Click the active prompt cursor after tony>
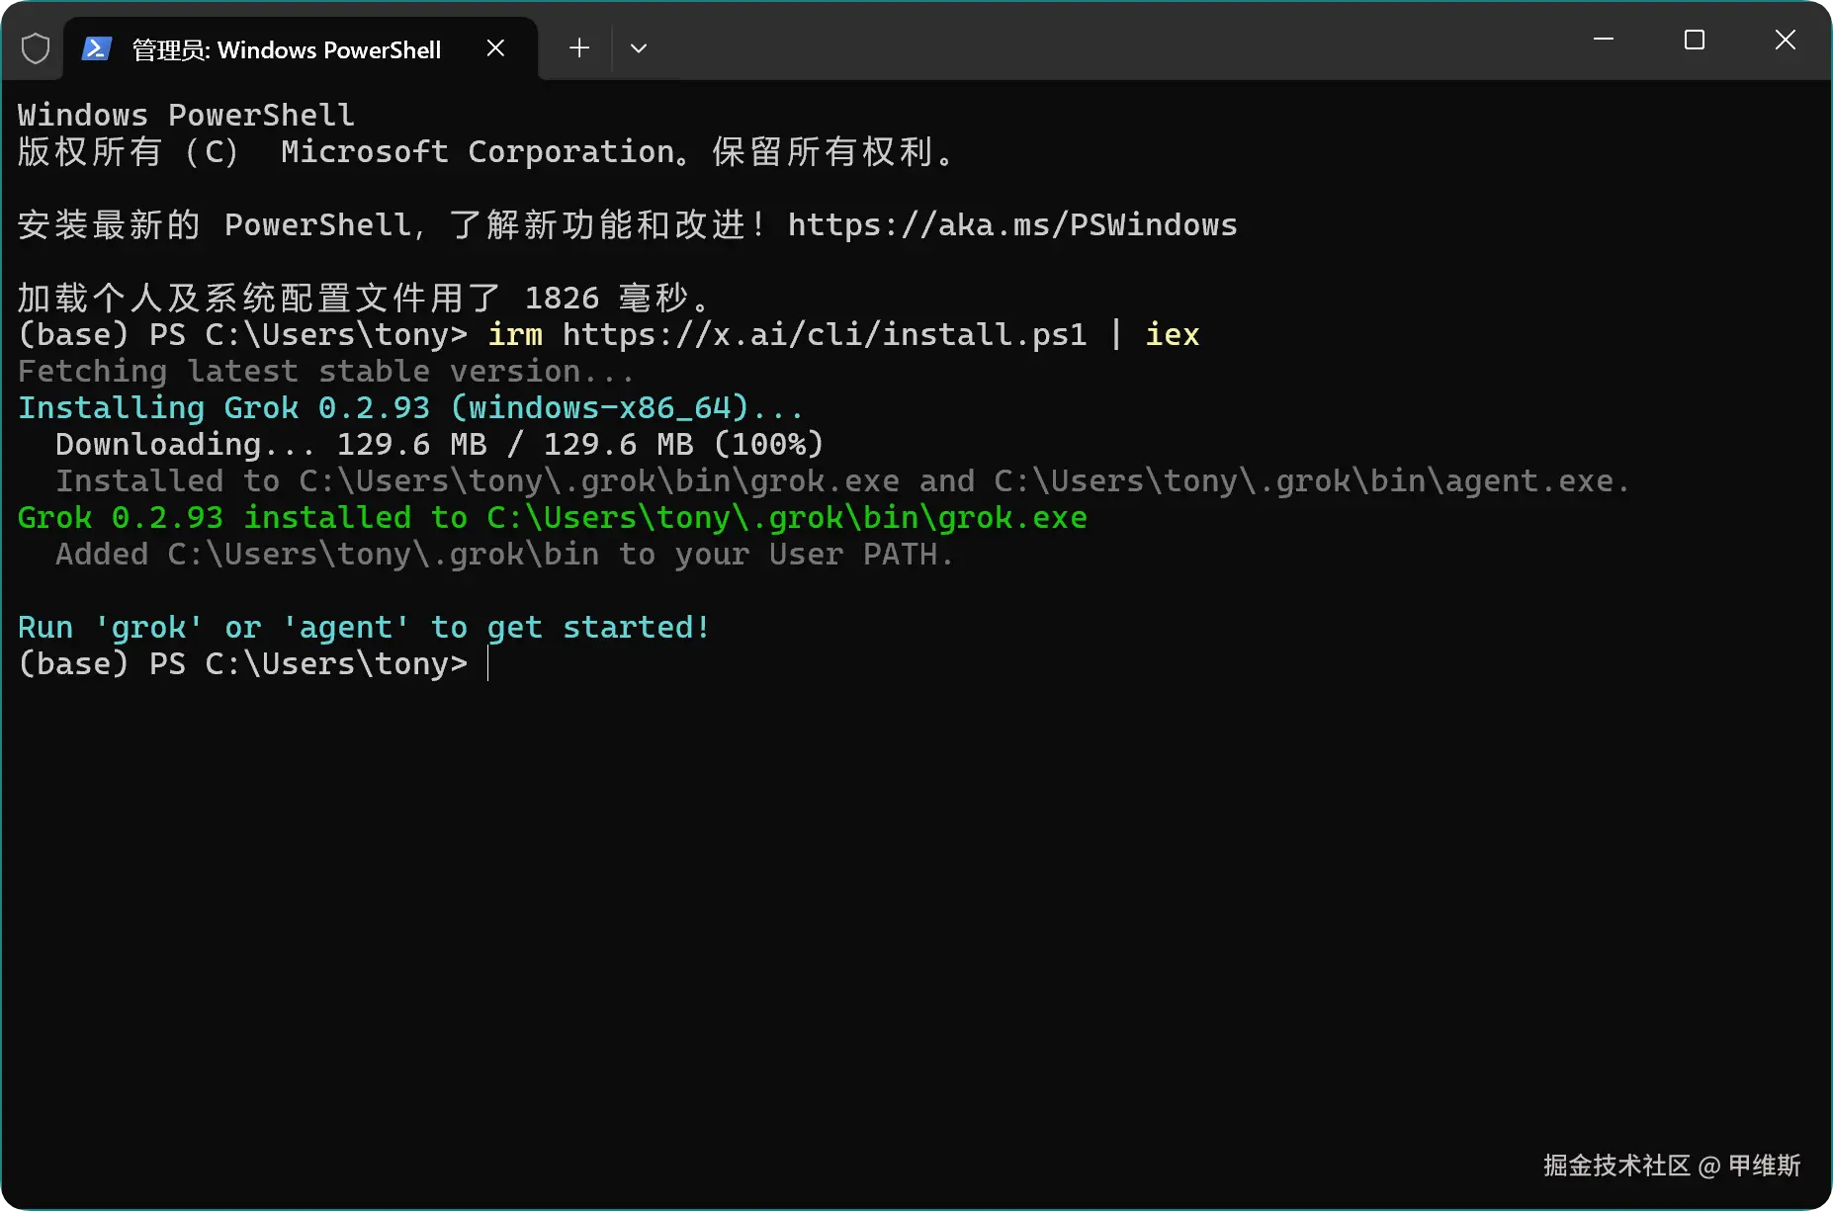Viewport: 1833px width, 1211px height. [488, 664]
